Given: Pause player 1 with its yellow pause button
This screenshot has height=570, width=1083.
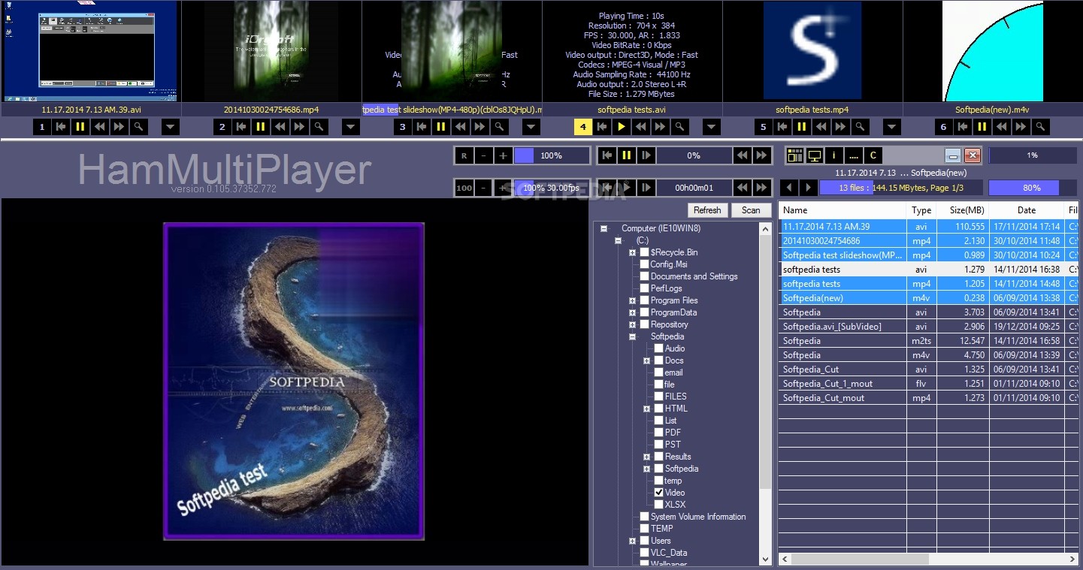Looking at the screenshot, I should click(x=80, y=127).
